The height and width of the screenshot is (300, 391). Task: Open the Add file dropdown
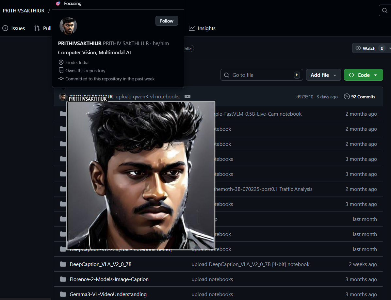pos(323,75)
